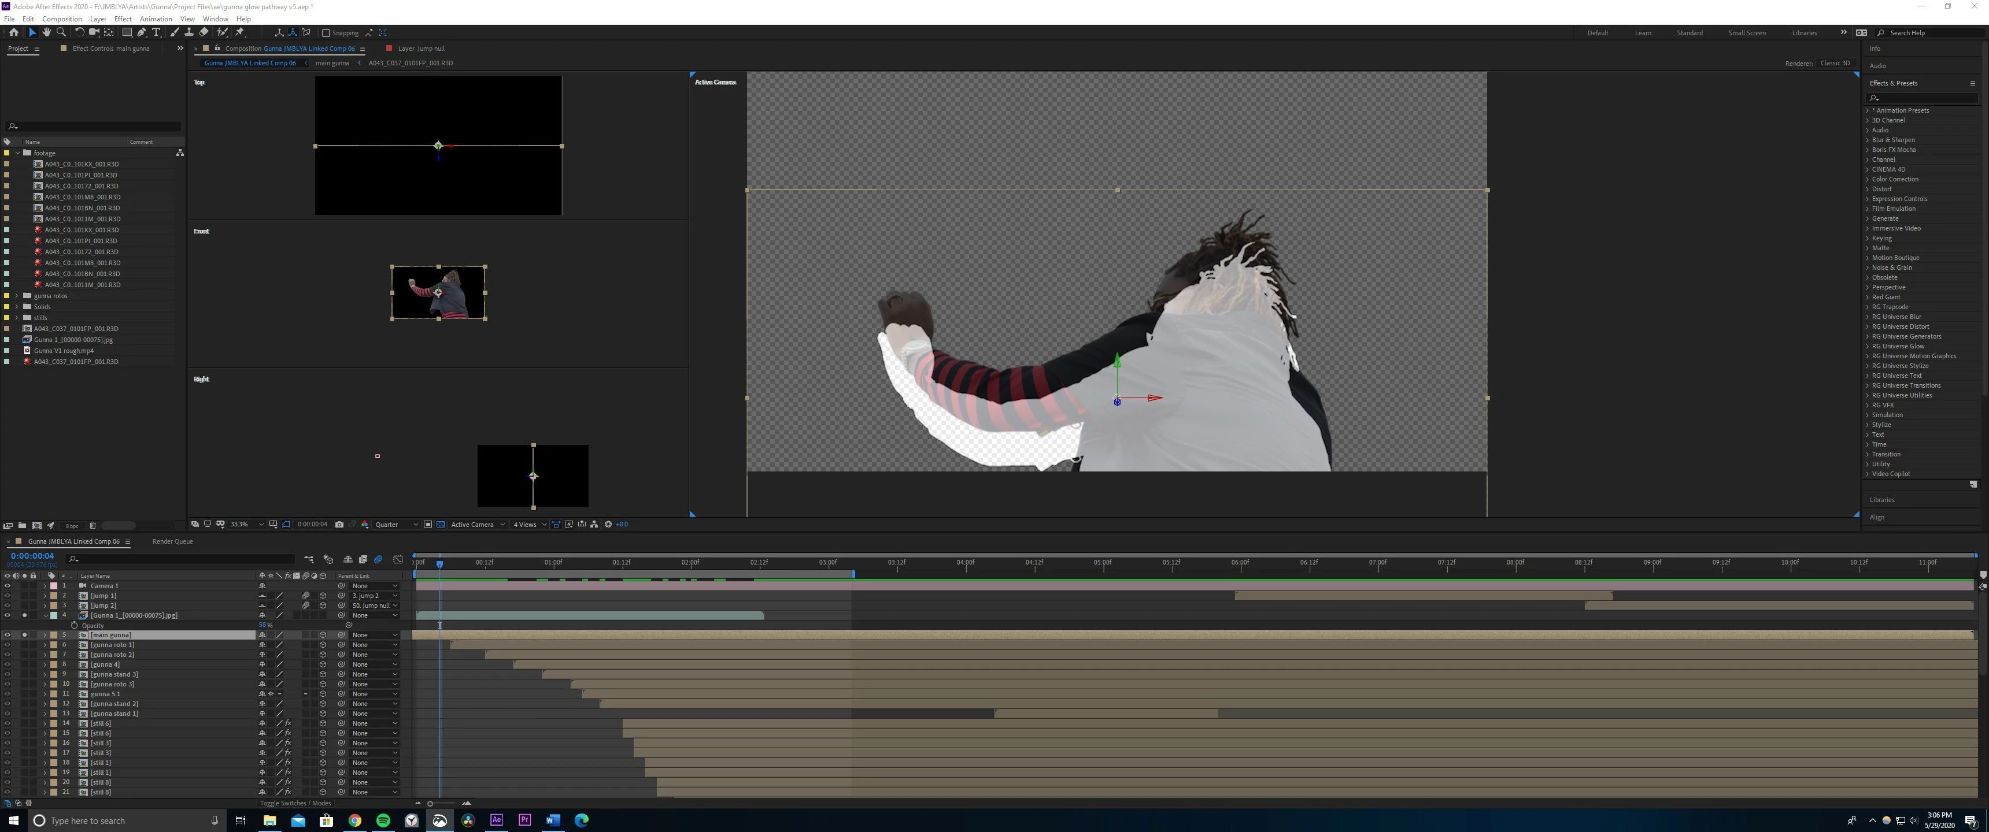Toggle the transparency grid button
1989x832 pixels.
coord(440,525)
